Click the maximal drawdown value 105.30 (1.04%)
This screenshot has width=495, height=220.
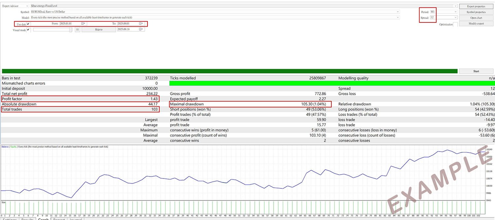click(313, 104)
